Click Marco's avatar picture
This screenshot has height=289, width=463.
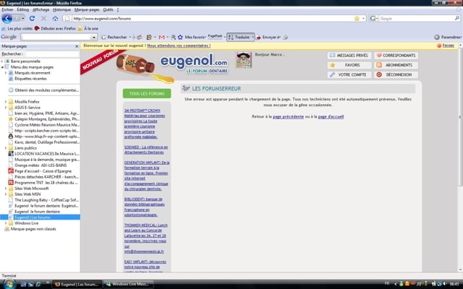pos(244,60)
